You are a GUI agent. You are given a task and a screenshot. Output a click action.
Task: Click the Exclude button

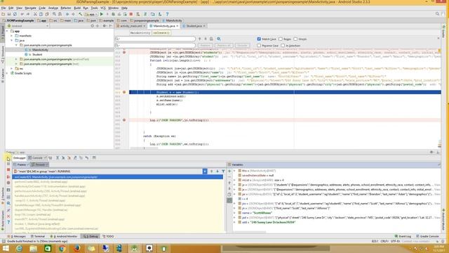click(242, 45)
